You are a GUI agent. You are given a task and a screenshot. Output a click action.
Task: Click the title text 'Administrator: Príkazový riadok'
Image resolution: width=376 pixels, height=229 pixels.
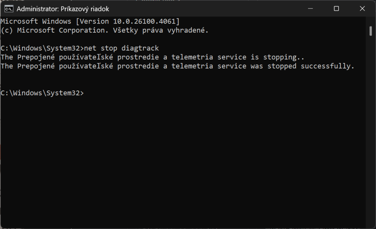(63, 9)
